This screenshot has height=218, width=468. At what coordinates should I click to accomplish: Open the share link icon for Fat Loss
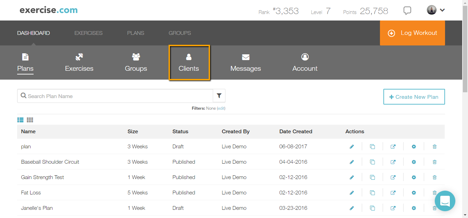393,193
